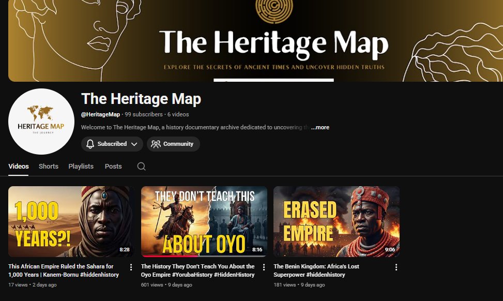Image resolution: width=503 pixels, height=301 pixels.
Task: Open the Kanem-Bornu video's three-dot options menu
Action: [x=131, y=267]
